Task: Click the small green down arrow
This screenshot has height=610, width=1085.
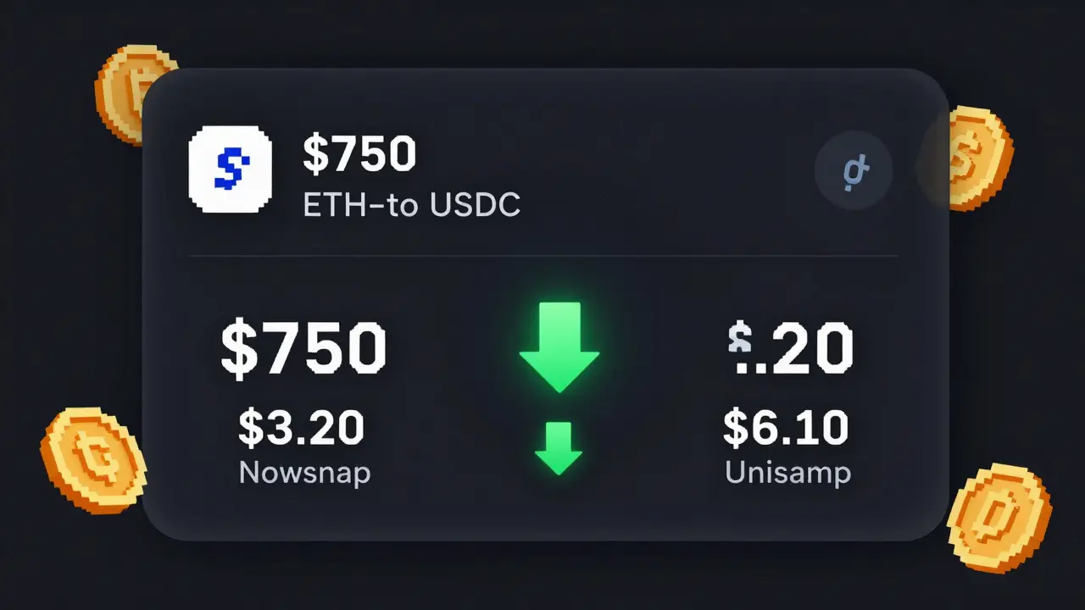Action: pos(559,446)
